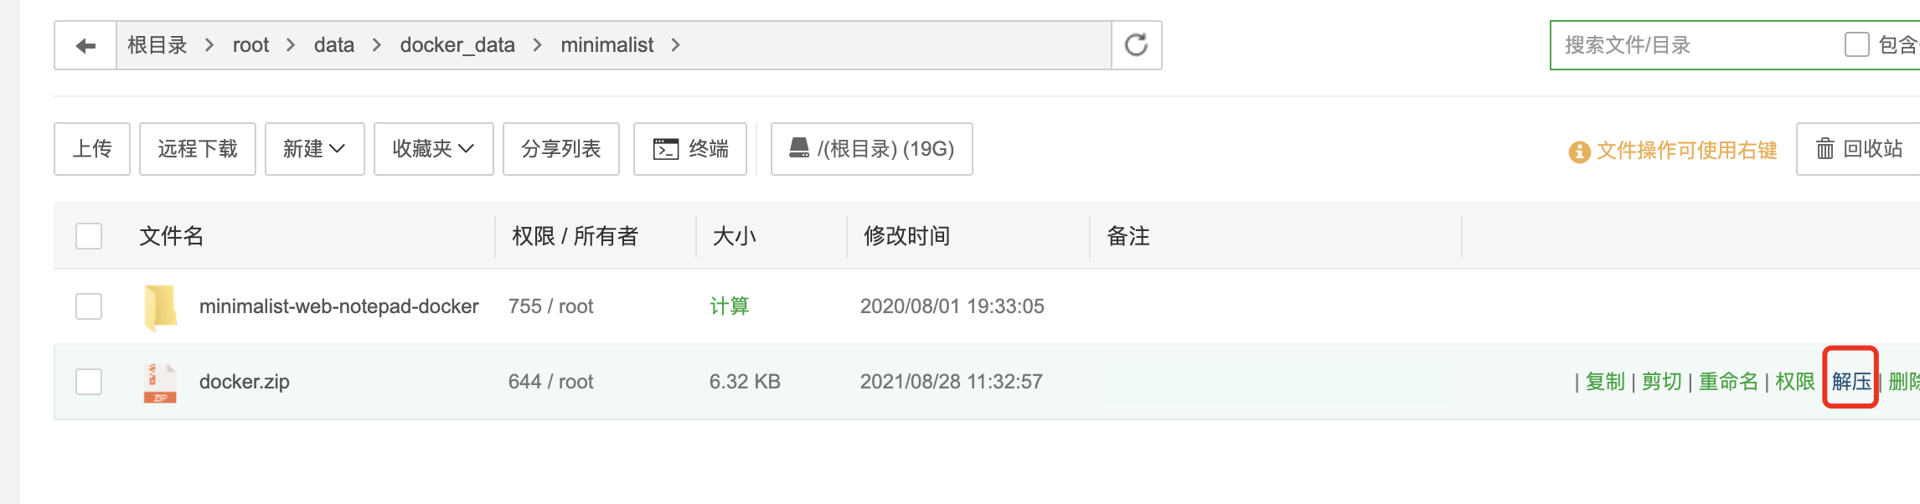Image resolution: width=1920 pixels, height=504 pixels.
Task: Click the minimalist-web-notepad-docker folder icon
Action: coord(160,306)
